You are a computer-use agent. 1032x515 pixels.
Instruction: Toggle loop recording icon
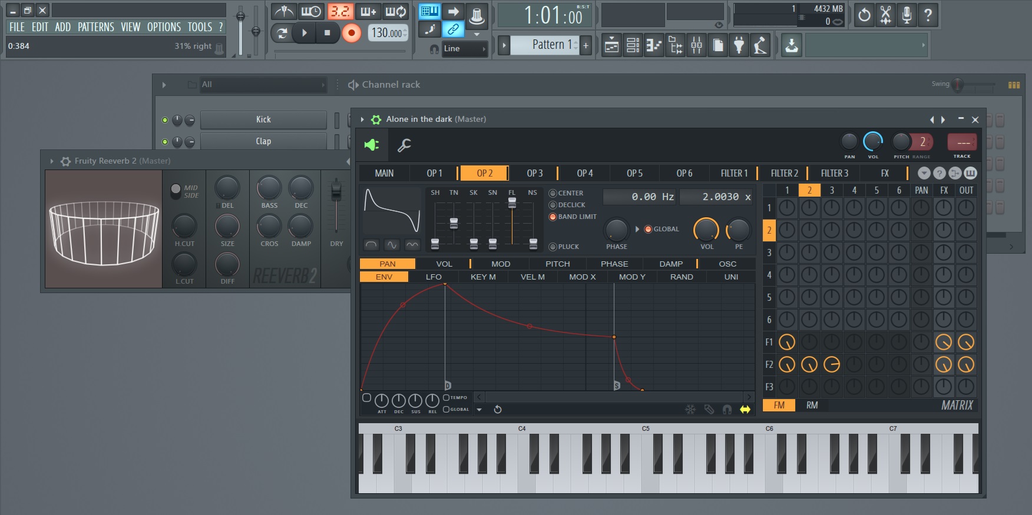click(396, 11)
